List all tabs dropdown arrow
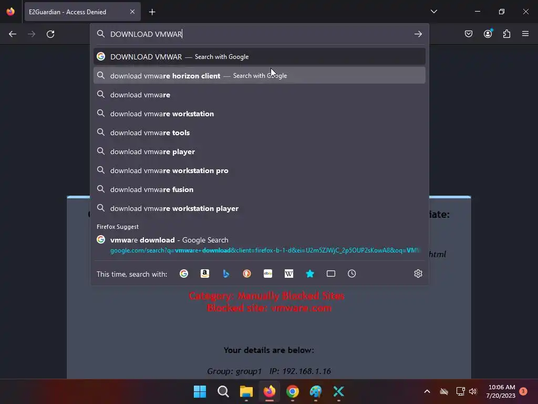This screenshot has width=538, height=404. coord(434,12)
